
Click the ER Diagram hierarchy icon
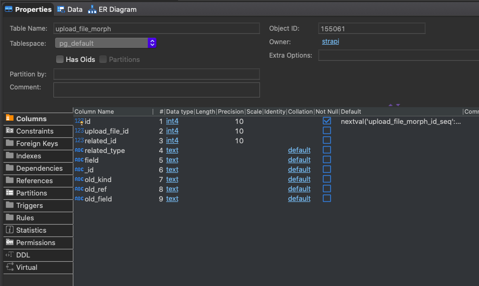[92, 10]
